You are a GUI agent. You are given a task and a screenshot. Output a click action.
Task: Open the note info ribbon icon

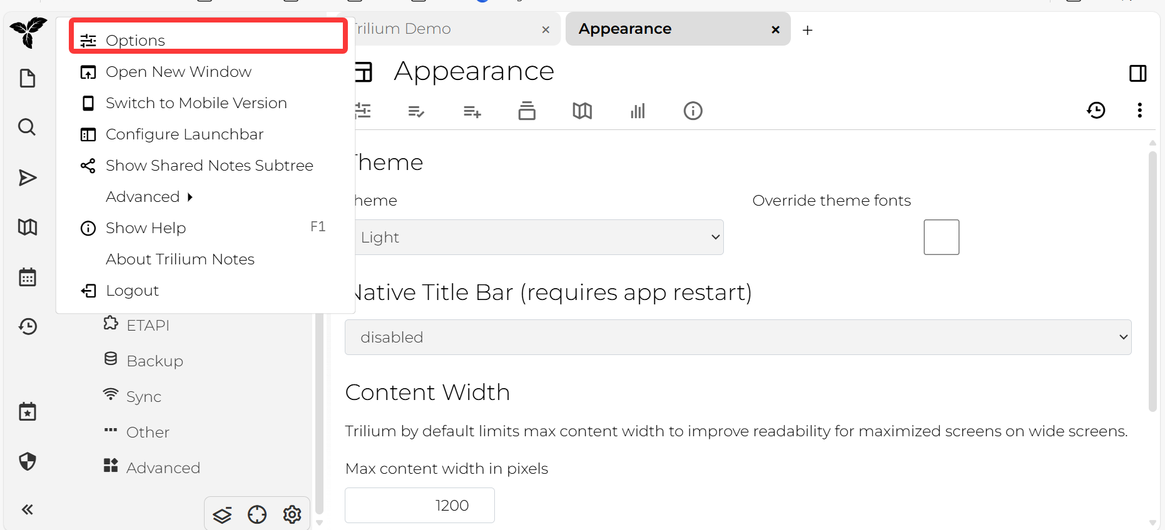(693, 111)
